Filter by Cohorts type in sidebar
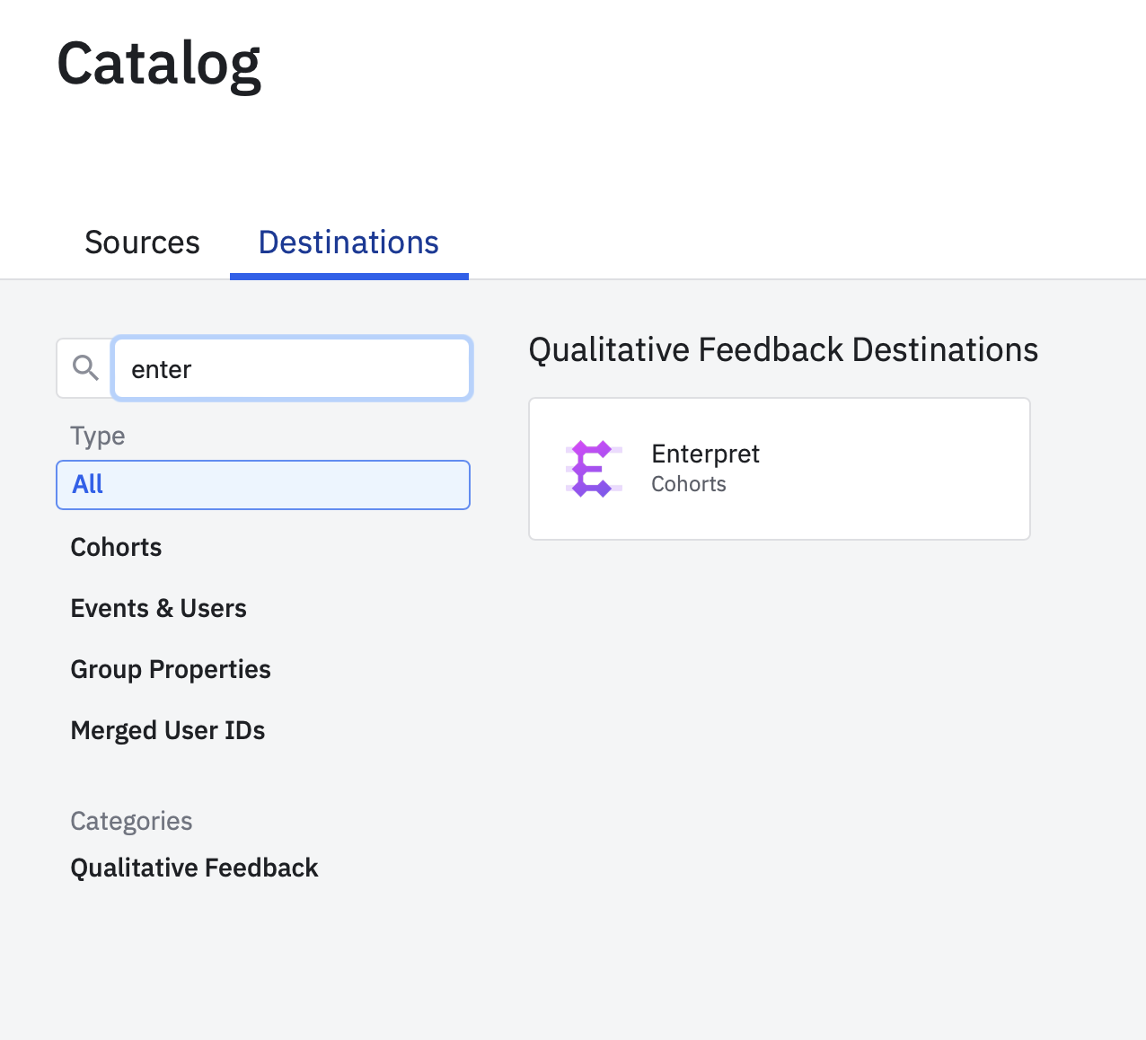Viewport: 1146px width, 1040px height. (116, 547)
